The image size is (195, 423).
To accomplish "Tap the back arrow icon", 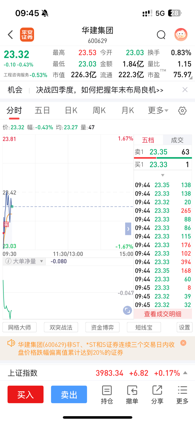I will point(10,35).
